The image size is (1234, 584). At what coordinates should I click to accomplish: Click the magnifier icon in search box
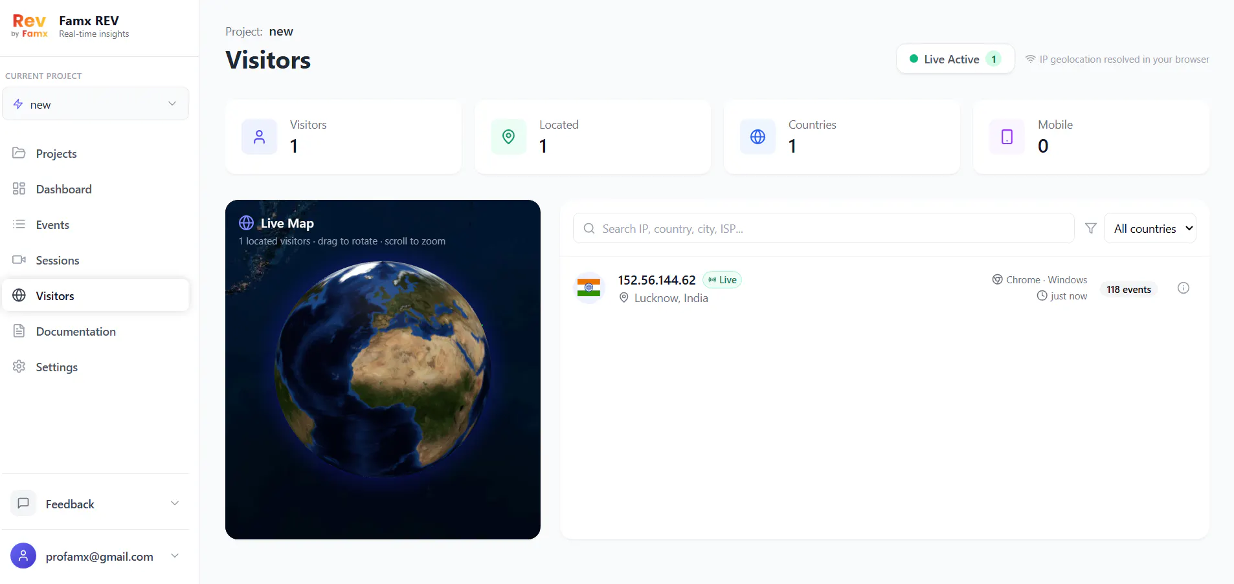589,228
